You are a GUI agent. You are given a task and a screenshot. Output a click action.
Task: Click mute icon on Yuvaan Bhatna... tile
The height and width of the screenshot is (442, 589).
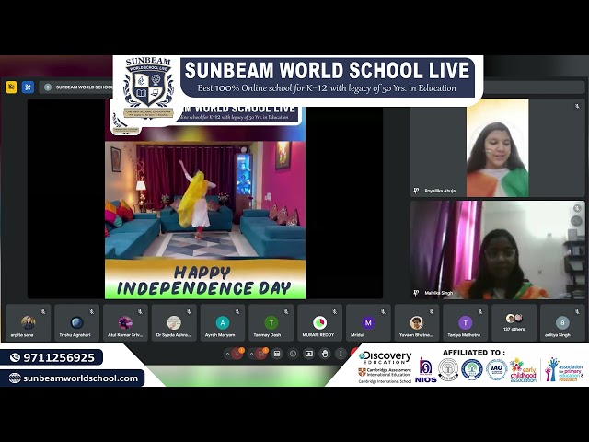(432, 311)
